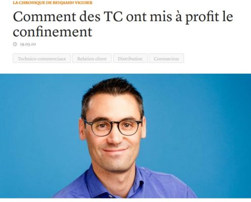Click the clock icon beside the date
Screen dimensions: 251x202
pos(15,44)
